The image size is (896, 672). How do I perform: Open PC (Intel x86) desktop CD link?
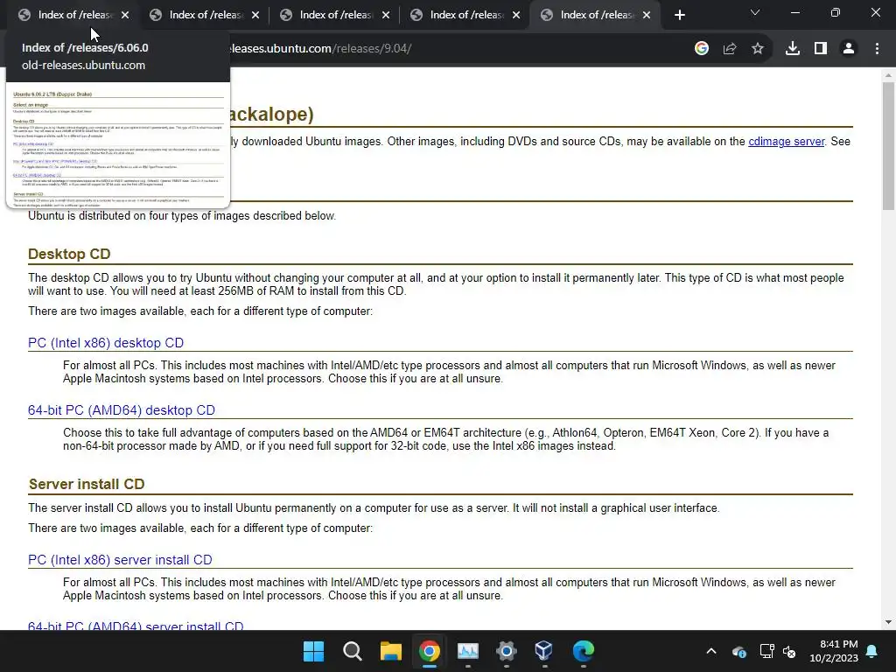click(106, 343)
